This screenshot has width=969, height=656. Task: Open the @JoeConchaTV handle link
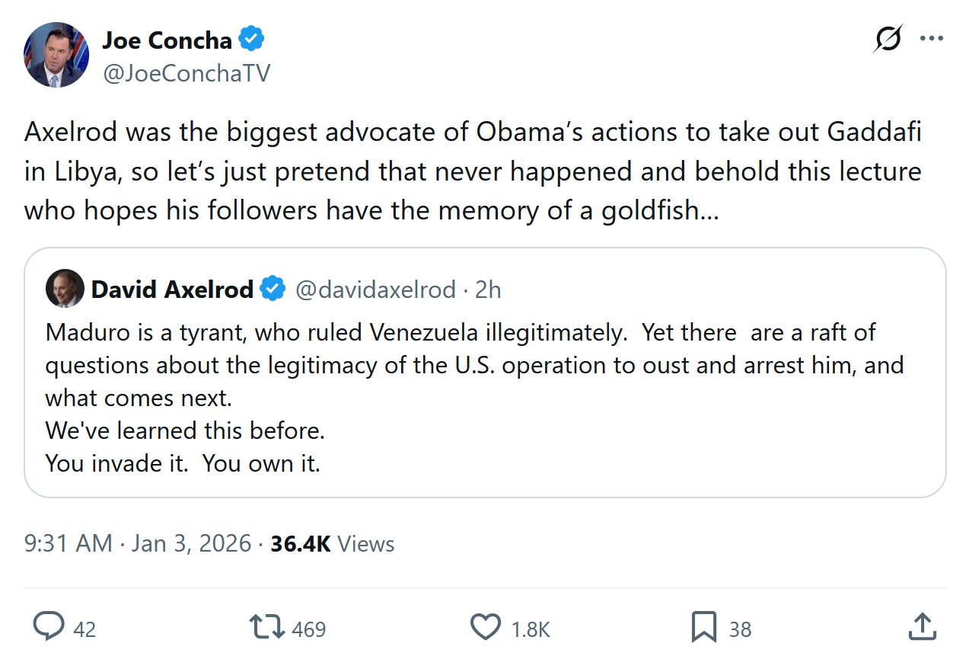coord(186,73)
